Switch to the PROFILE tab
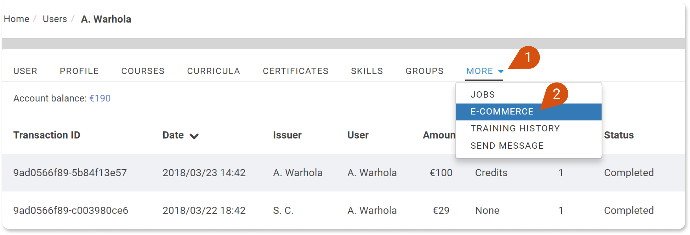 point(79,71)
